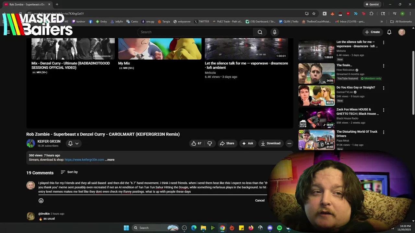Open Sort by comments dropdown

69,172
